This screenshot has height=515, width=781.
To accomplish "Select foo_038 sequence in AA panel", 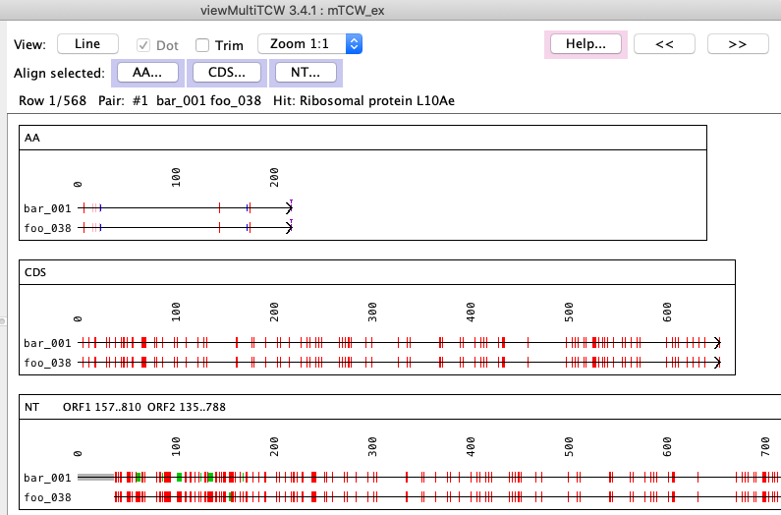I will pos(47,227).
